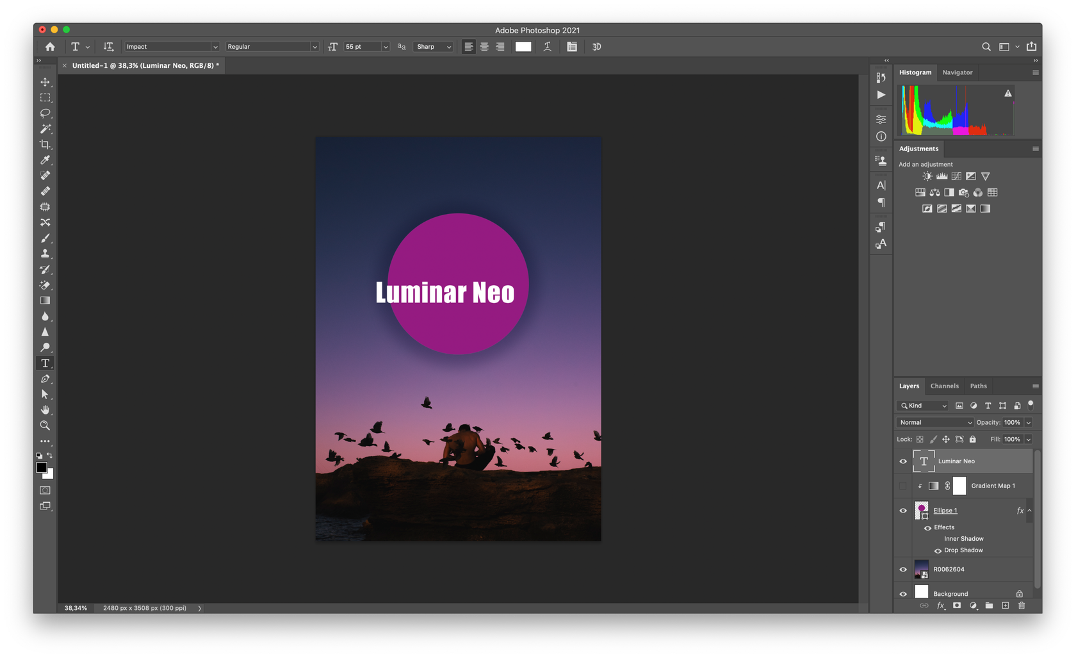Image resolution: width=1076 pixels, height=658 pixels.
Task: Center align text
Action: click(x=484, y=47)
